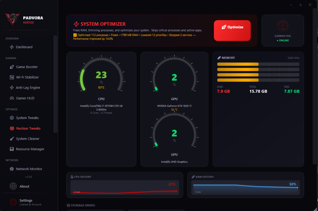Click the Gaming Rig controller icon
This screenshot has height=211, width=318.
click(x=283, y=26)
